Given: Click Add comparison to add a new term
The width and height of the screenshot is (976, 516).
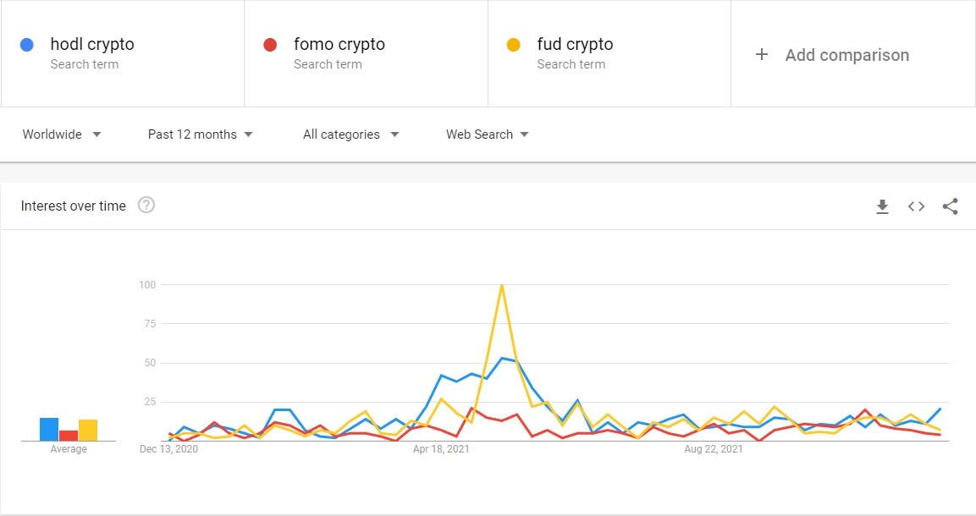Looking at the screenshot, I should pos(846,54).
